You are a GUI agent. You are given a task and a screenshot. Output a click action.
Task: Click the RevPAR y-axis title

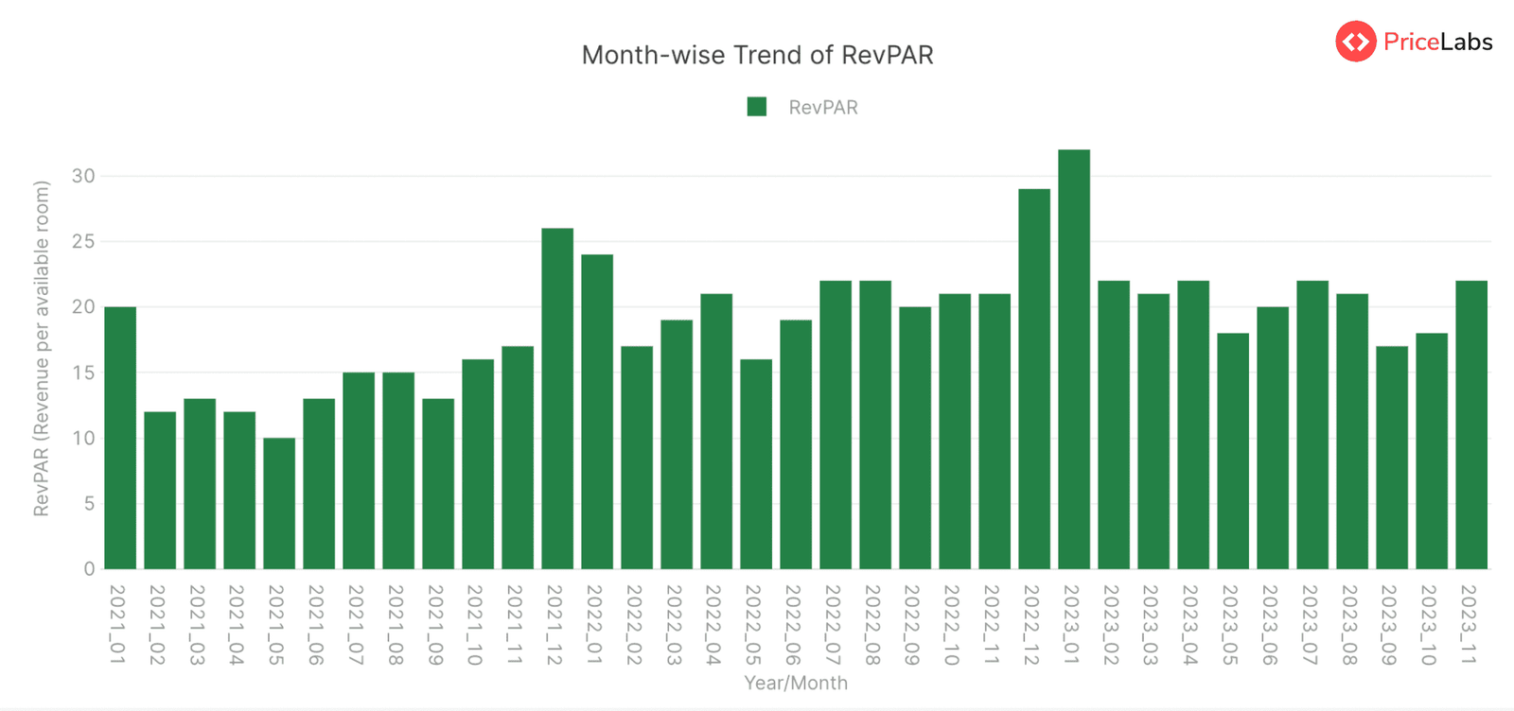click(x=41, y=349)
